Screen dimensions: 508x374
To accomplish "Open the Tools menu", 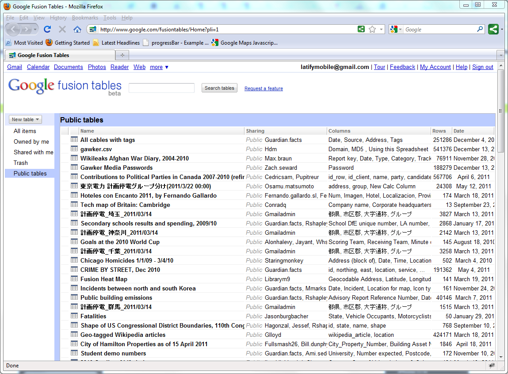I will pyautogui.click(x=110, y=18).
